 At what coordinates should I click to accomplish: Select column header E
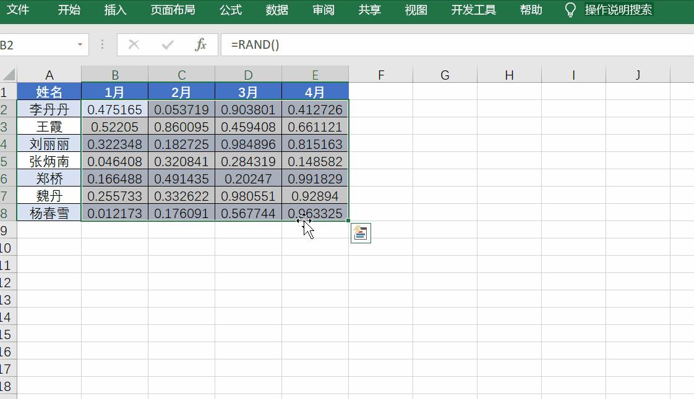pyautogui.click(x=315, y=74)
